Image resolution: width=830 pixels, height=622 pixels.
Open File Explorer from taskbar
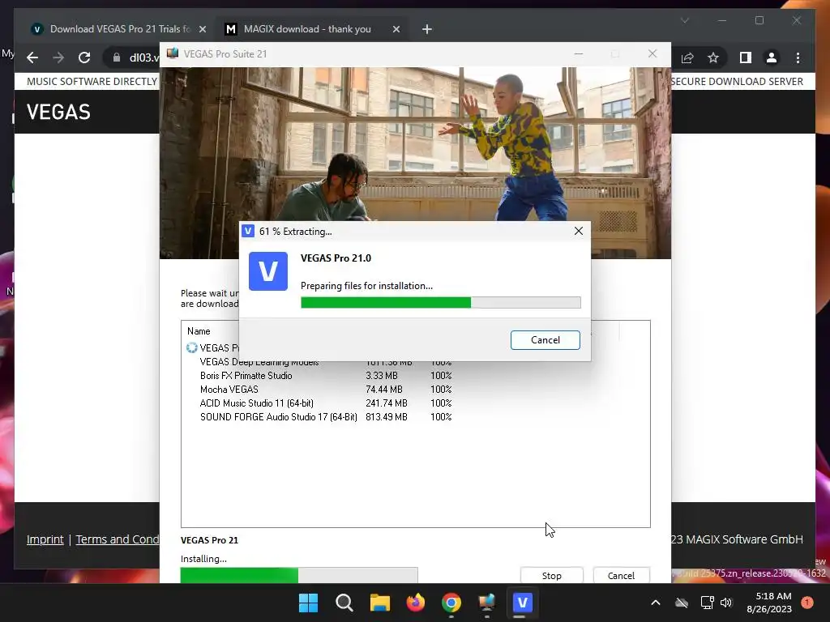pos(379,603)
